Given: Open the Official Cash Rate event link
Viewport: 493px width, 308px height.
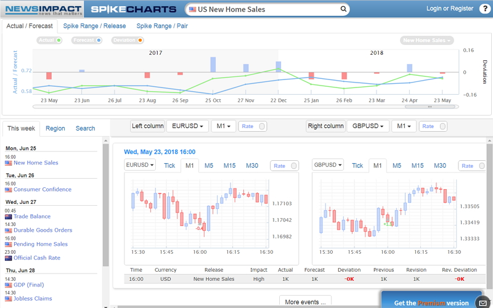Looking at the screenshot, I should (37, 258).
